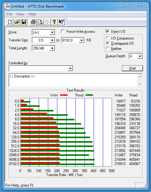Open Print Preview magnifier icon
This screenshot has height=192, width=151.
(40, 22)
